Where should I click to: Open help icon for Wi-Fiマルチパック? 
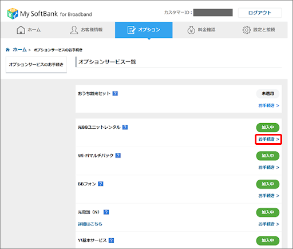(x=118, y=156)
